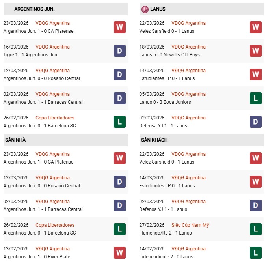Open the Siêu Cúp Nam Mỹ competition link

tap(190, 225)
